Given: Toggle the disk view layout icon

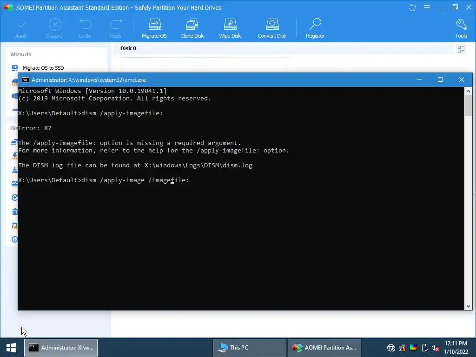Looking at the screenshot, I should [461, 49].
